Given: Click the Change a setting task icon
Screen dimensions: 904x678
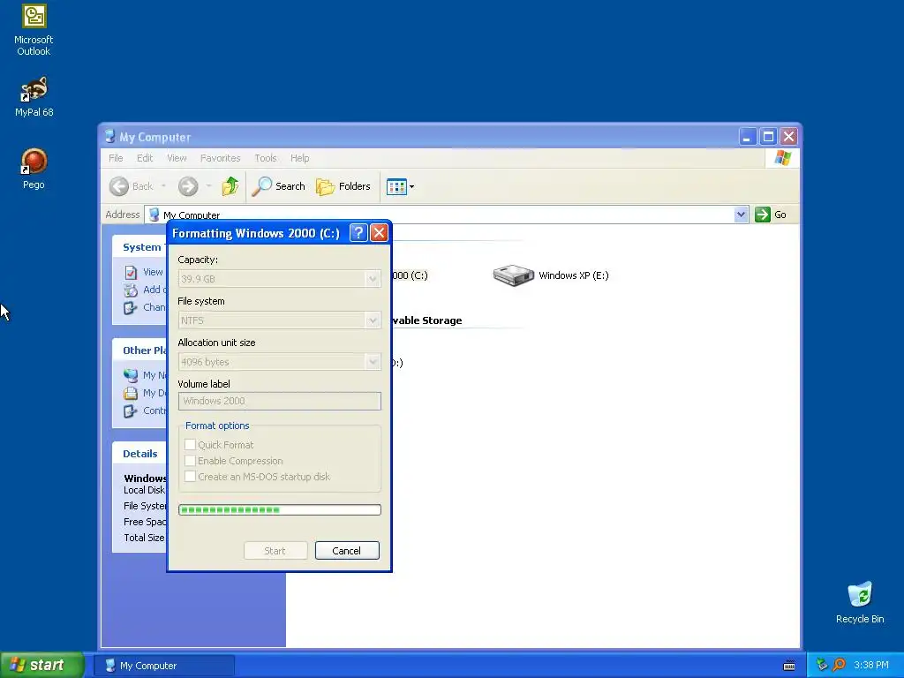Looking at the screenshot, I should (131, 307).
